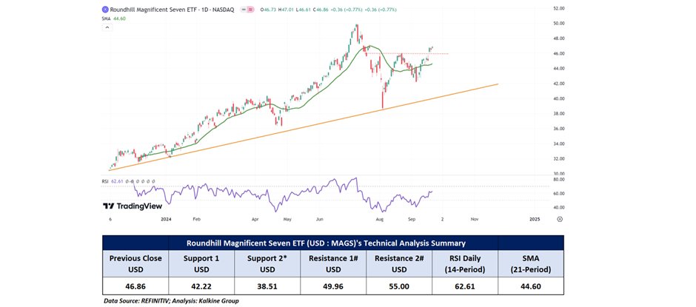Click the Technical Analysis Summary table header
The width and height of the screenshot is (696, 307).
point(326,243)
